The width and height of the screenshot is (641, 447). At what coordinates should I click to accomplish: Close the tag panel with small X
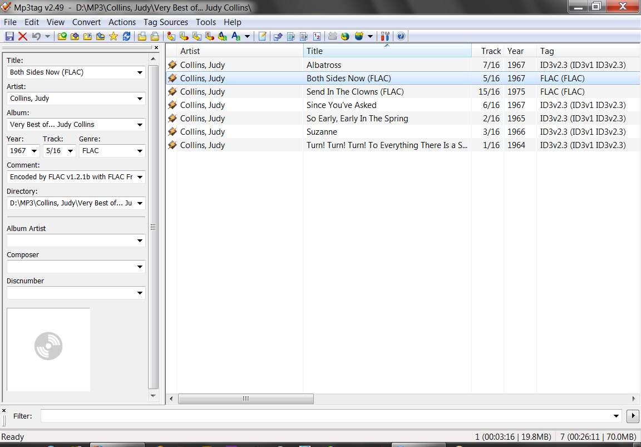156,47
